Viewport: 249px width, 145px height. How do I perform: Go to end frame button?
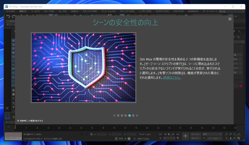click(178, 134)
